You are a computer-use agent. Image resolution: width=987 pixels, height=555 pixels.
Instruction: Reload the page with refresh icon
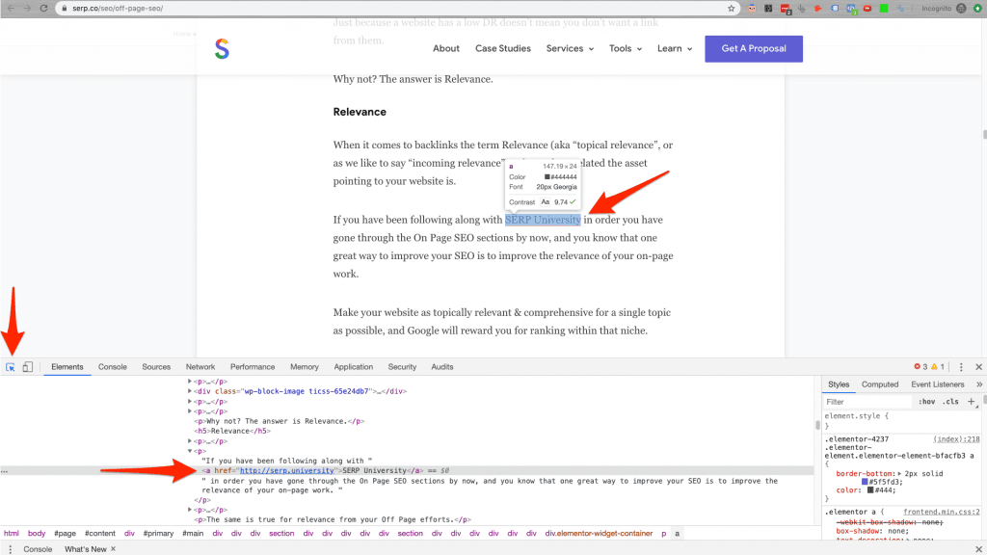[43, 8]
